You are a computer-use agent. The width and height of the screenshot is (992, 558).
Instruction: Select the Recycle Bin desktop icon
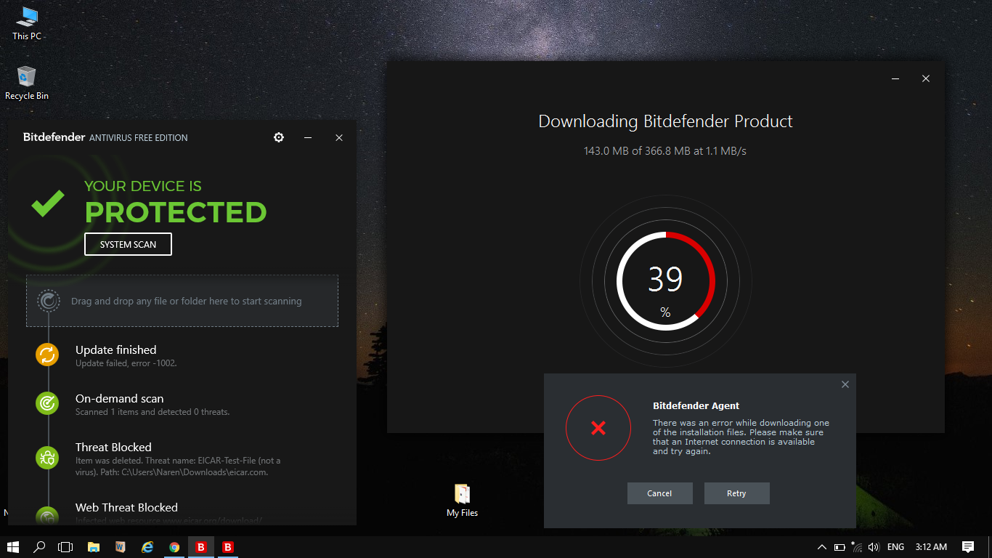(x=27, y=83)
